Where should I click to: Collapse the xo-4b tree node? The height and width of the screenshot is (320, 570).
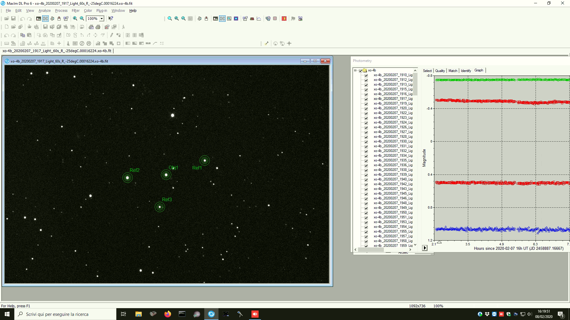(x=355, y=71)
